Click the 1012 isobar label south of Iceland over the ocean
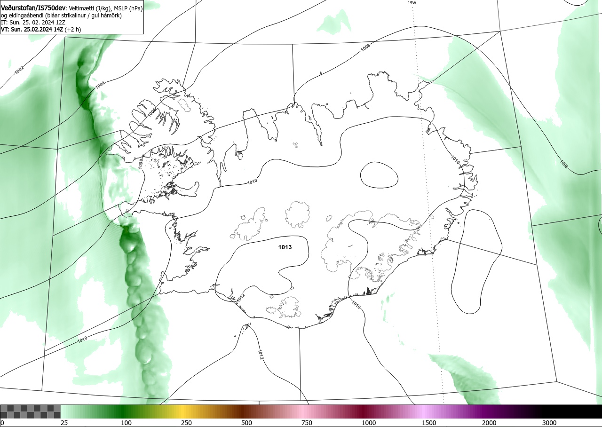The image size is (602, 427). pyautogui.click(x=261, y=355)
